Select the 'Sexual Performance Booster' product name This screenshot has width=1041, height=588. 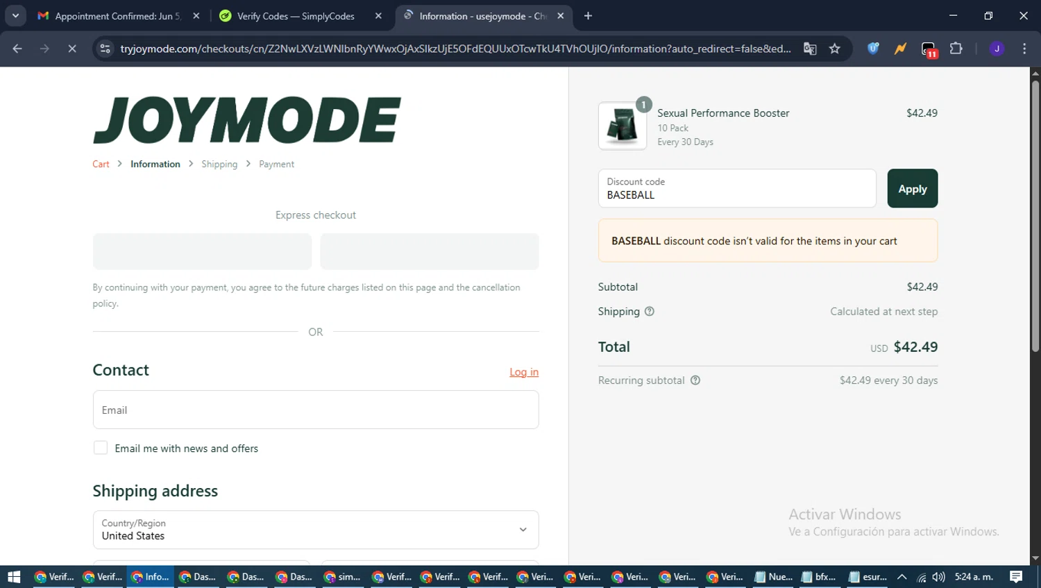tap(723, 113)
